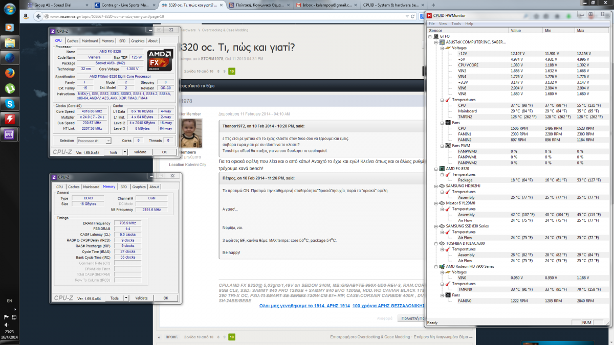The height and width of the screenshot is (345, 614).
Task: Collapse the ASUSTeK Voltages branch
Action: [x=442, y=48]
